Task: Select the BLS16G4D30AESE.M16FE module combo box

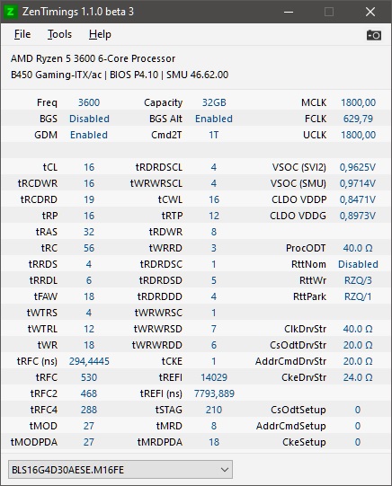Action: 120,469
